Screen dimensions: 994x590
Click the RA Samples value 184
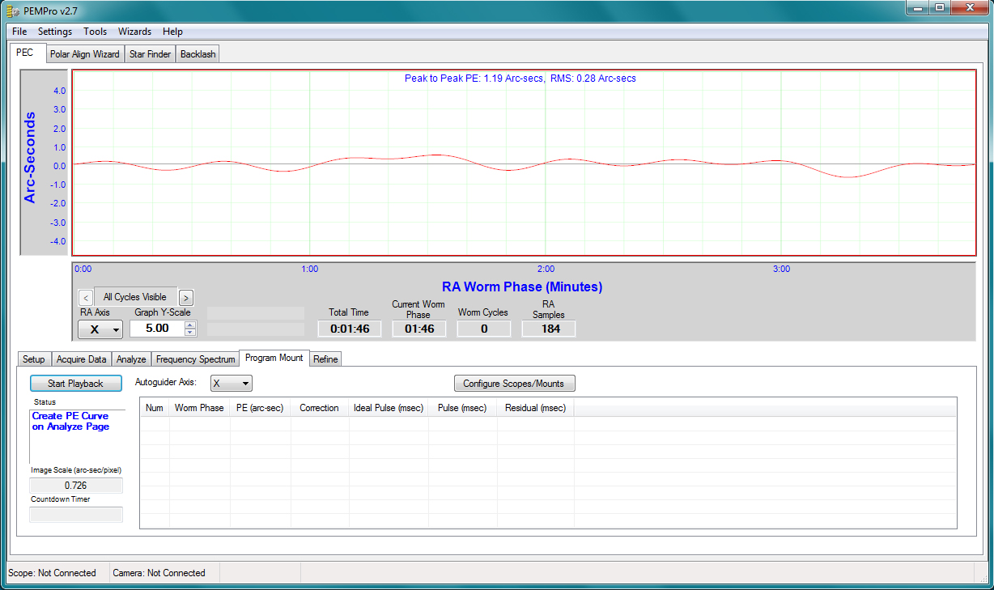549,329
